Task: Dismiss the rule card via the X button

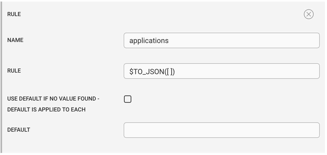Action: (x=308, y=14)
